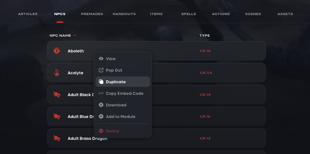Click the Adult Black Dragon icon

pos(57,95)
